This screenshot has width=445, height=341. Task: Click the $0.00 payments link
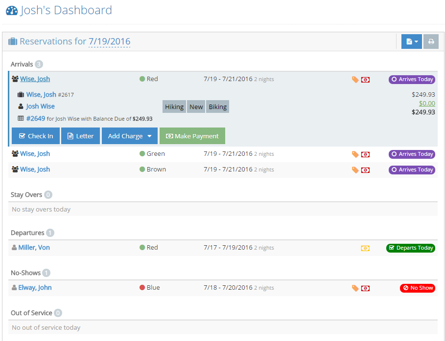coord(427,103)
